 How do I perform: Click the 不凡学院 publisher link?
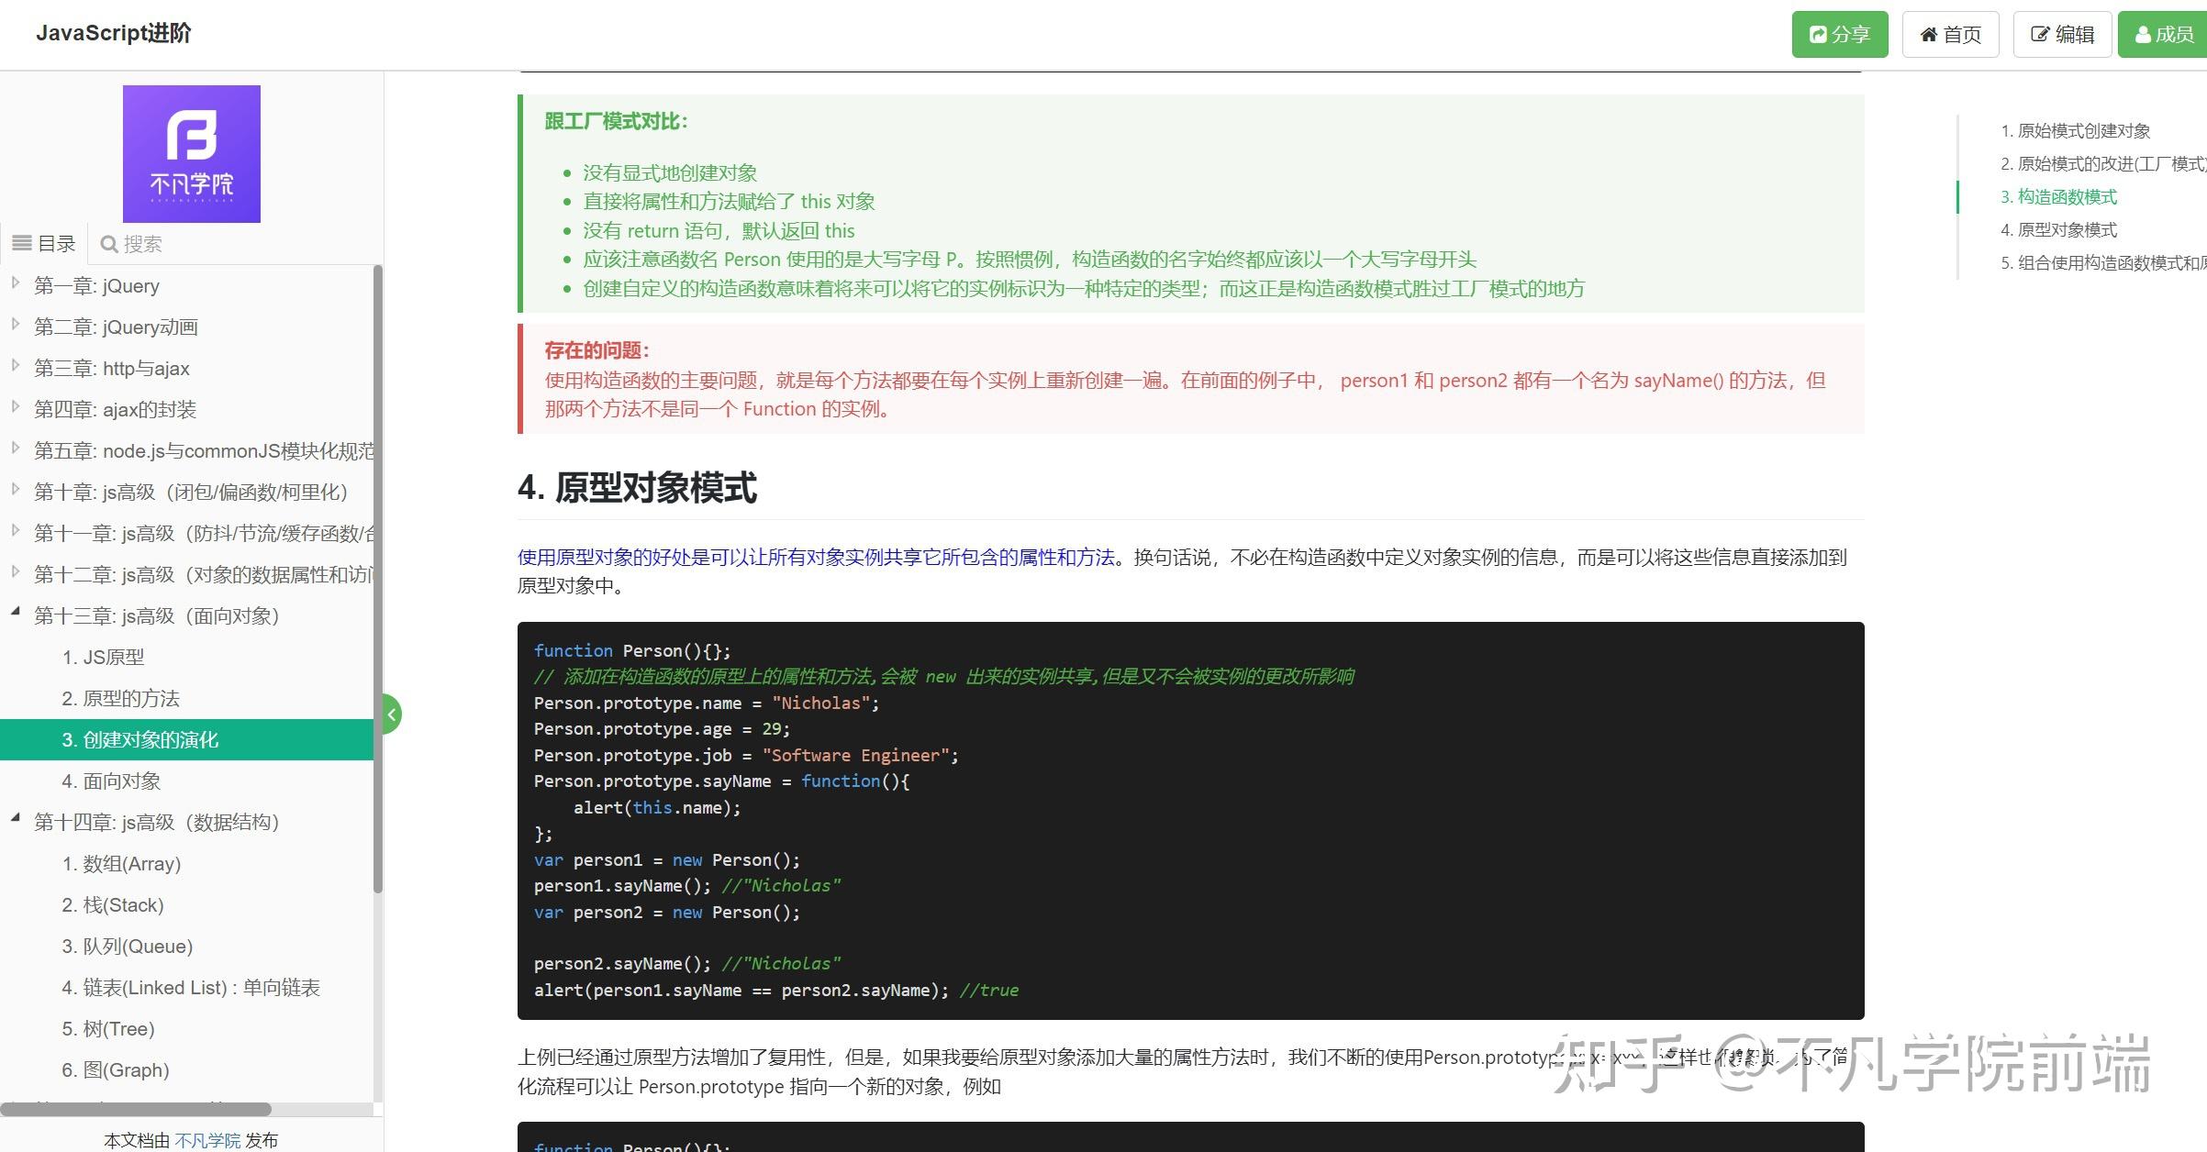tap(207, 1140)
